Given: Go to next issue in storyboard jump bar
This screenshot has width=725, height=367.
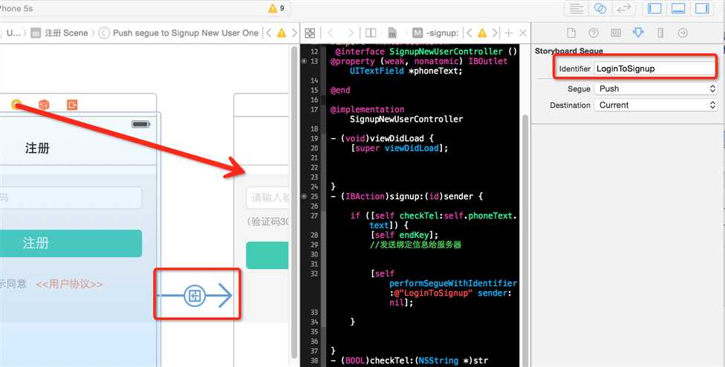Looking at the screenshot, I should click(x=294, y=33).
